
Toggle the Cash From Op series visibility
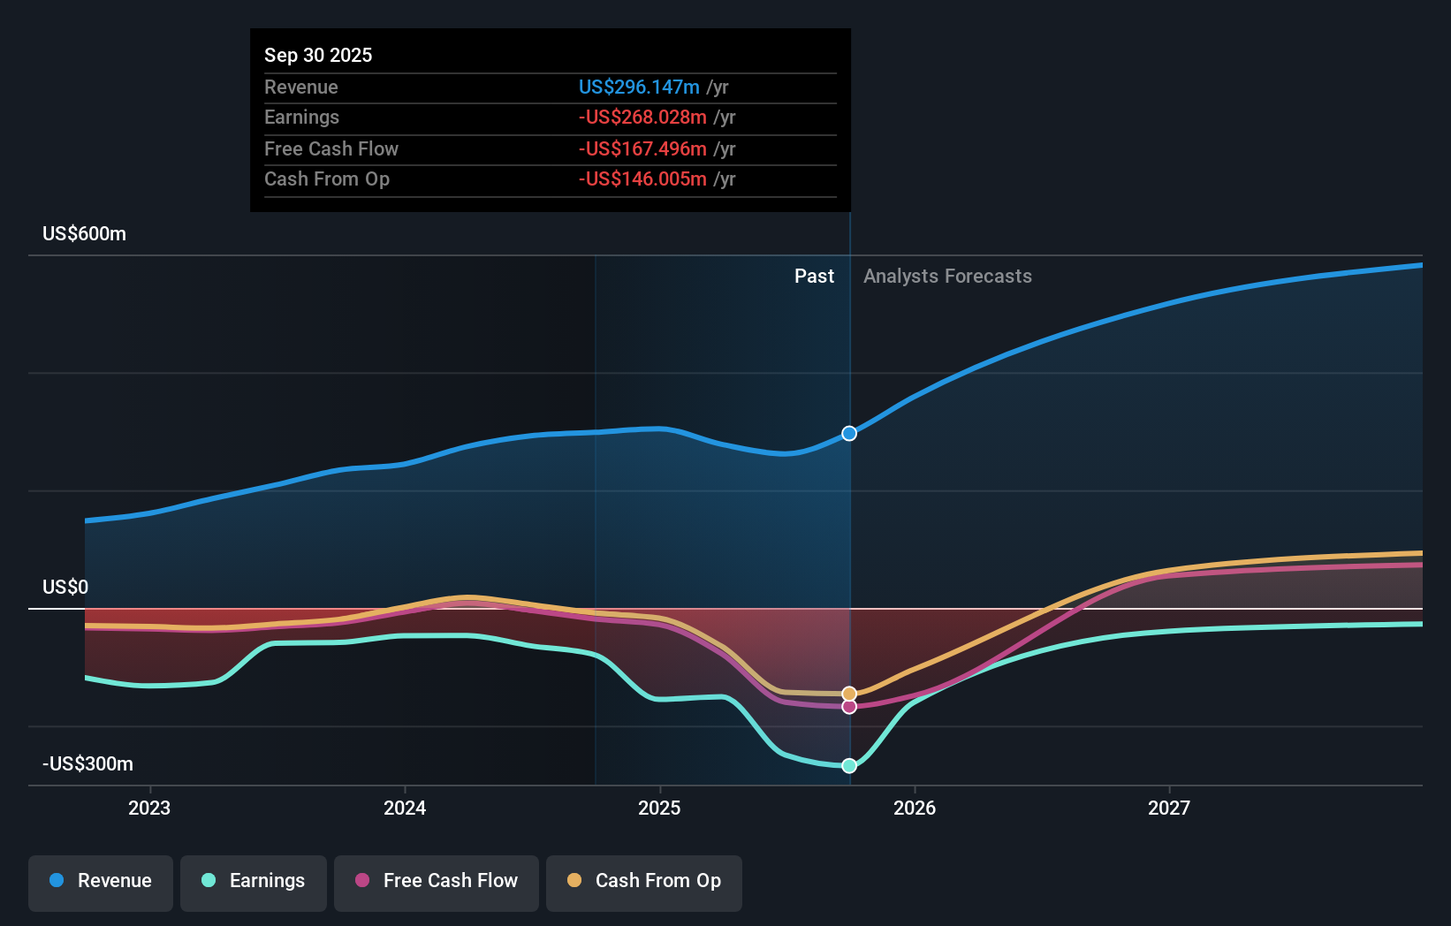(643, 881)
